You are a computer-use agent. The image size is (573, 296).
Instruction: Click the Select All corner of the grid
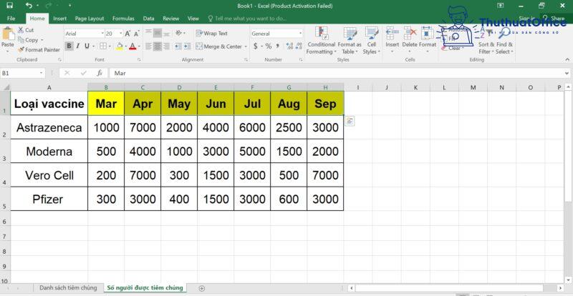(x=5, y=87)
